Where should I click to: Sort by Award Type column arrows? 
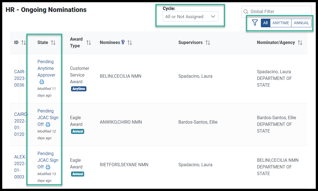[x=89, y=43]
